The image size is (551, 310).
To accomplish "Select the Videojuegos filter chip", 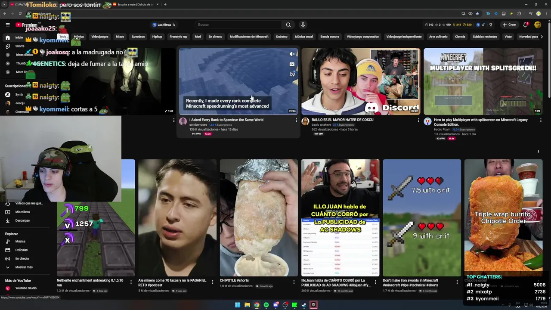I will [x=100, y=37].
